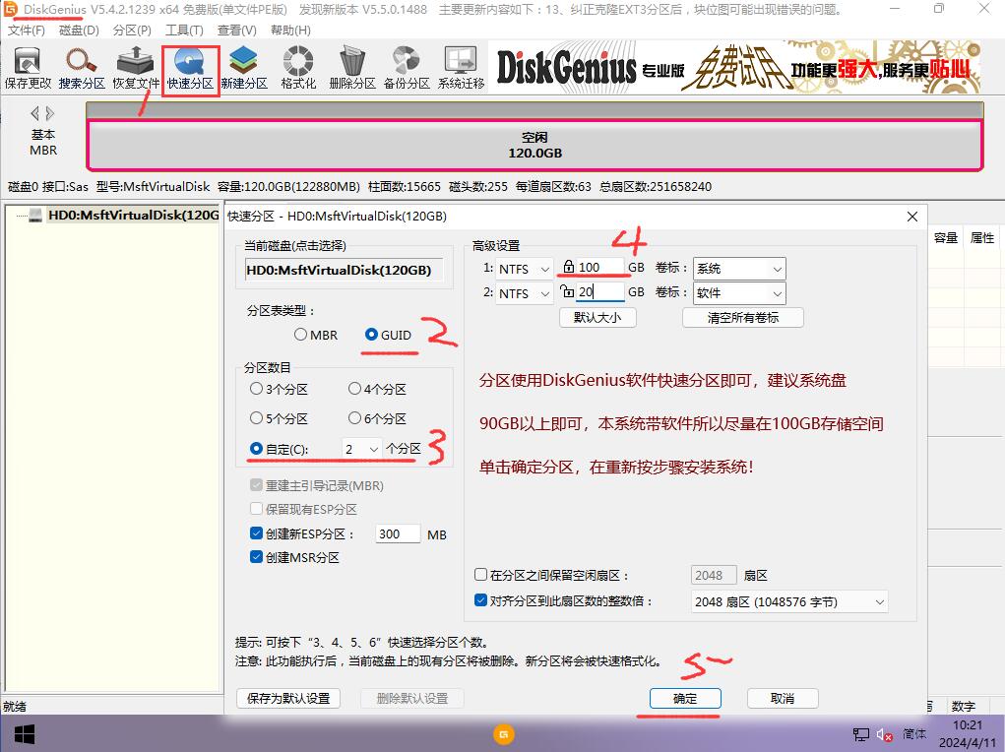
Task: Launch the 系统迁移 (System Migration) tool
Action: coord(461,67)
